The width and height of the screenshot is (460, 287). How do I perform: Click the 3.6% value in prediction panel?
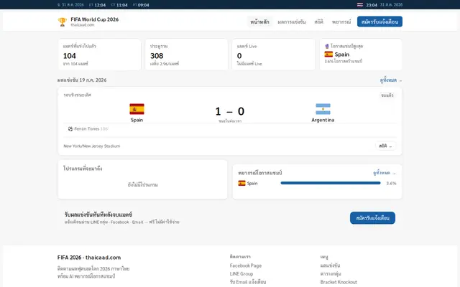coord(391,184)
